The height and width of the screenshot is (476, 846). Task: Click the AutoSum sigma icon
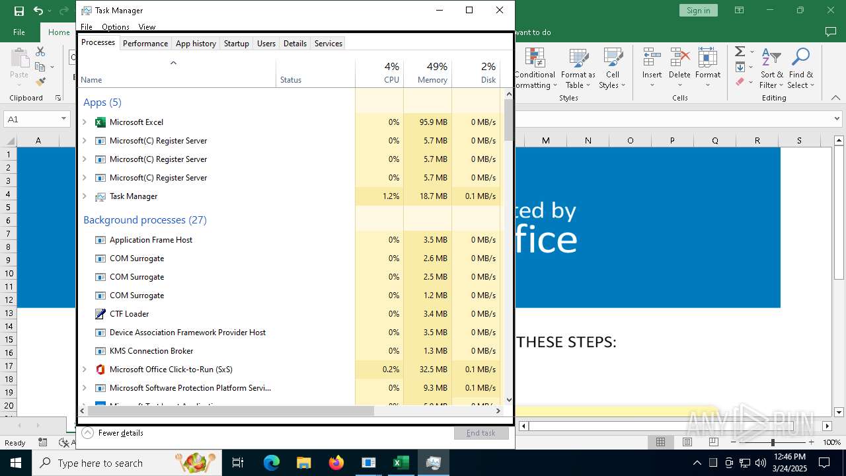(740, 52)
